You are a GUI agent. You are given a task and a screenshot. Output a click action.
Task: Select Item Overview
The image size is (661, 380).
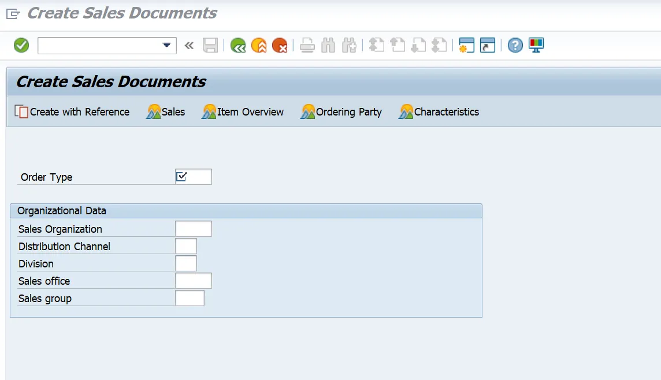(243, 111)
